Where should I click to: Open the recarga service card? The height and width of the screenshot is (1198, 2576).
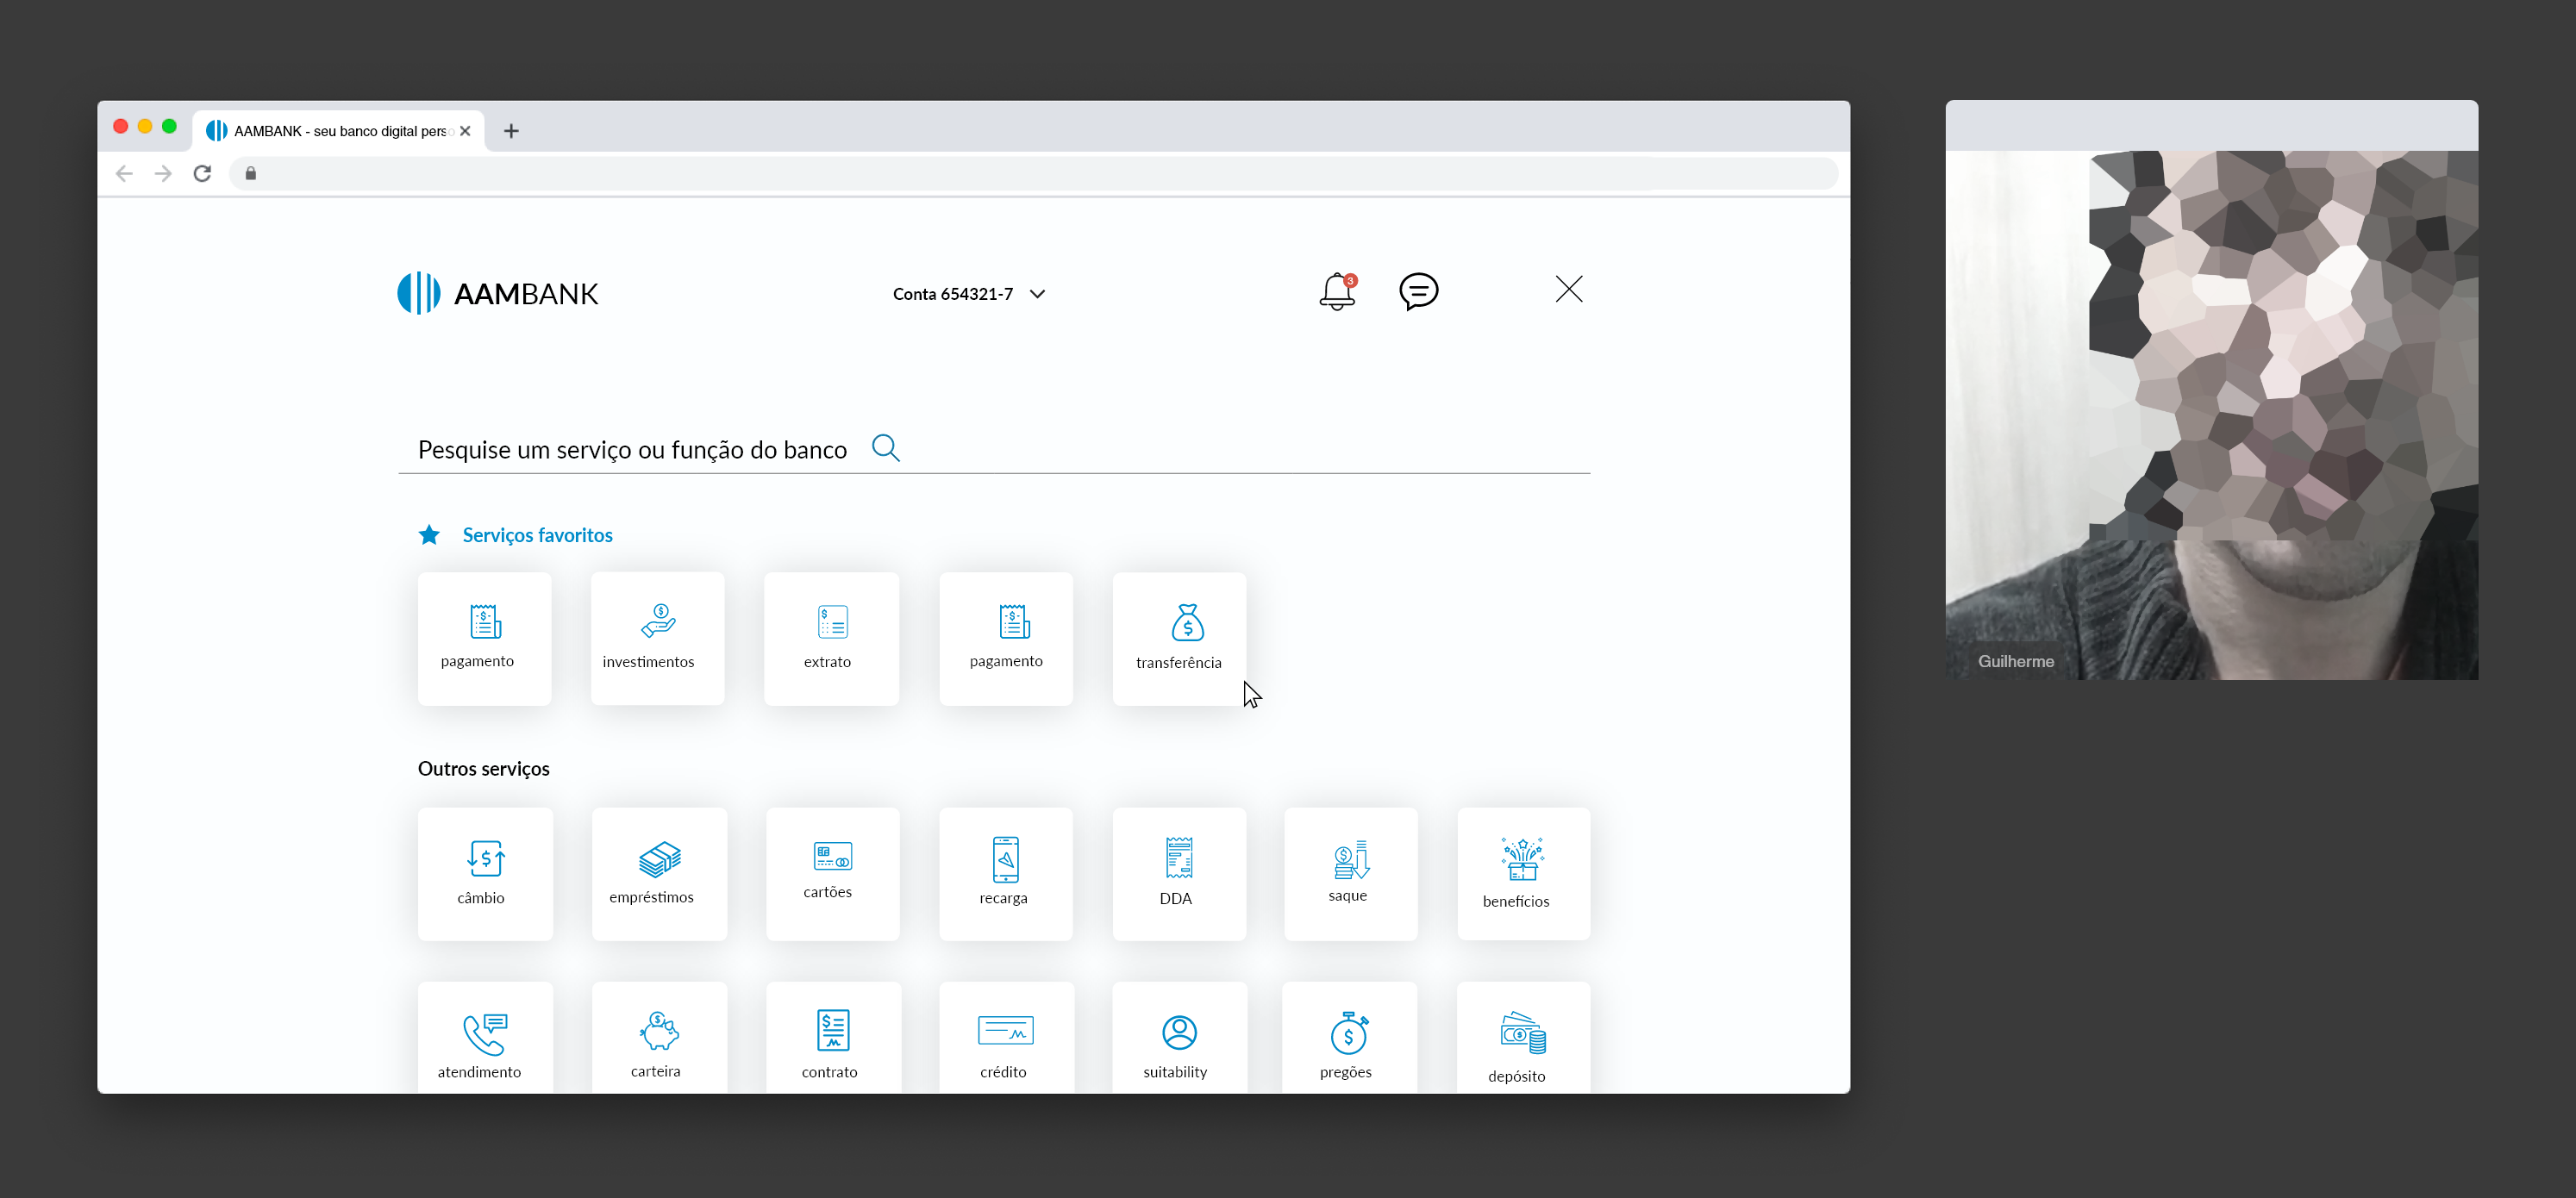pyautogui.click(x=1006, y=874)
